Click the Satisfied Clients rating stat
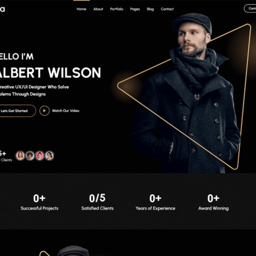Viewport: 256px width, 256px height. tap(98, 202)
